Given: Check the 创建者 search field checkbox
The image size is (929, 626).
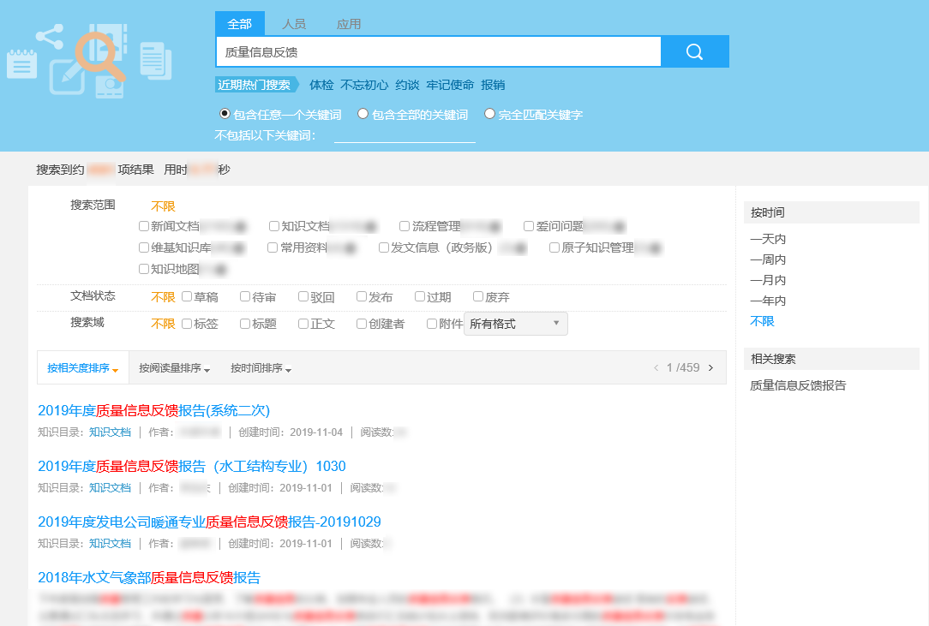Looking at the screenshot, I should pyautogui.click(x=362, y=324).
